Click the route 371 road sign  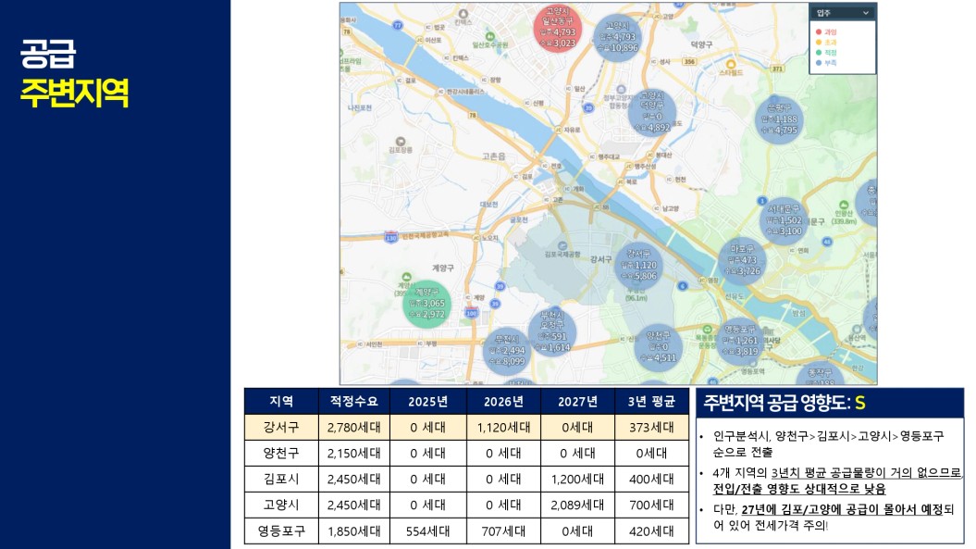click(777, 69)
